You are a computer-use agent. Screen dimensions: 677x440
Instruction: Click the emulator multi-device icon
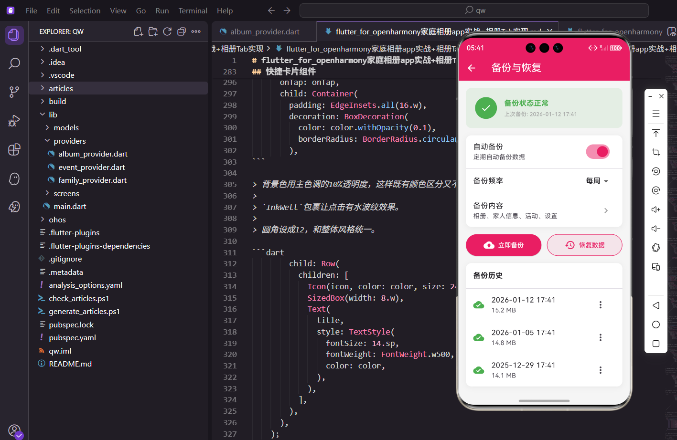(656, 267)
